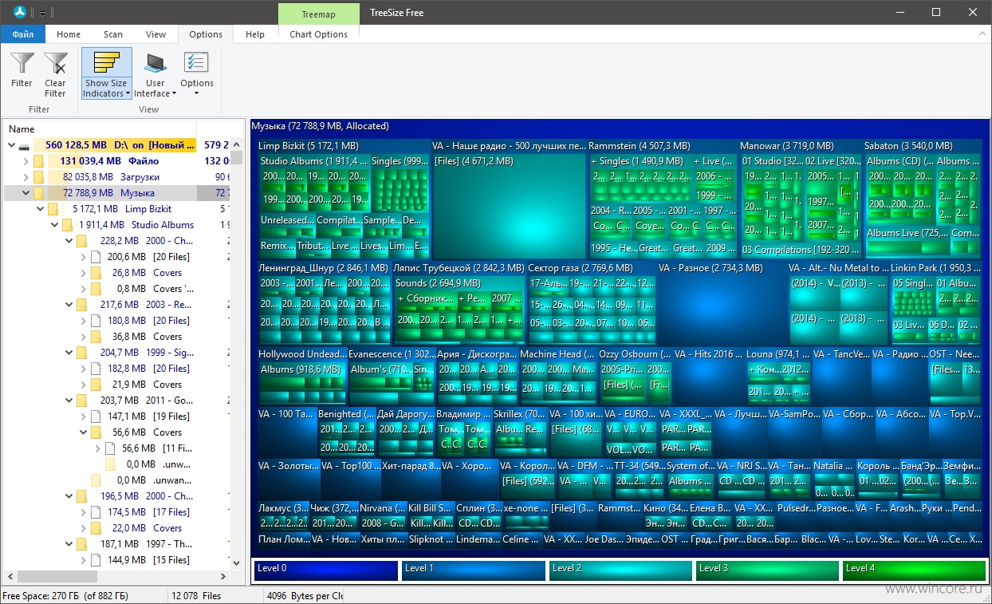
Task: Click the file icon on 182,8 MB row
Action: (96, 369)
